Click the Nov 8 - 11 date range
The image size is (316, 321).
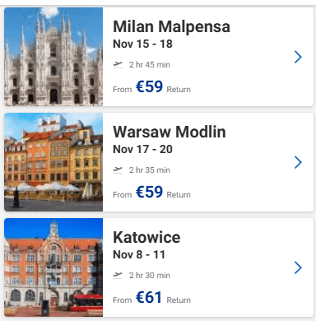[x=139, y=254]
